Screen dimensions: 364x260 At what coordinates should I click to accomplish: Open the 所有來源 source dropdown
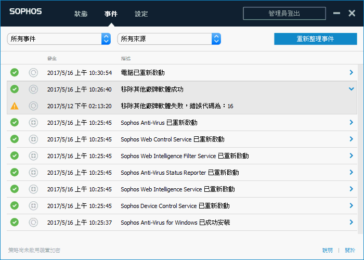point(168,39)
